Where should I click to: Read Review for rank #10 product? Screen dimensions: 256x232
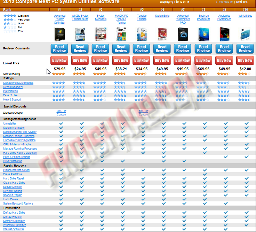(x=245, y=49)
